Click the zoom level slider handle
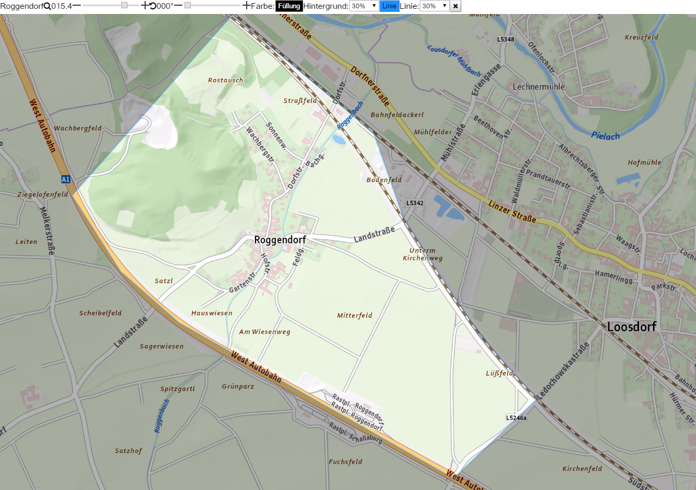The width and height of the screenshot is (696, 490). pos(124,5)
